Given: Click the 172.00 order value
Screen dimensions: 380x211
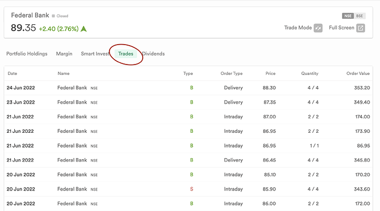Looking at the screenshot, I should tap(362, 203).
